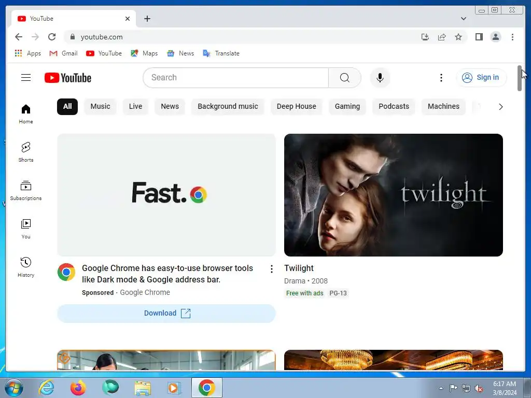
Task: Click the Google Chrome channel avatar
Action: coord(66,272)
